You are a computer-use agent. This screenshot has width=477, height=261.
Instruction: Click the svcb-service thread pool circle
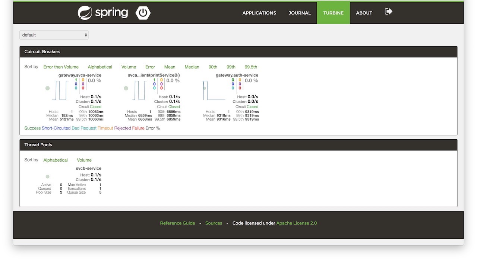click(x=47, y=176)
